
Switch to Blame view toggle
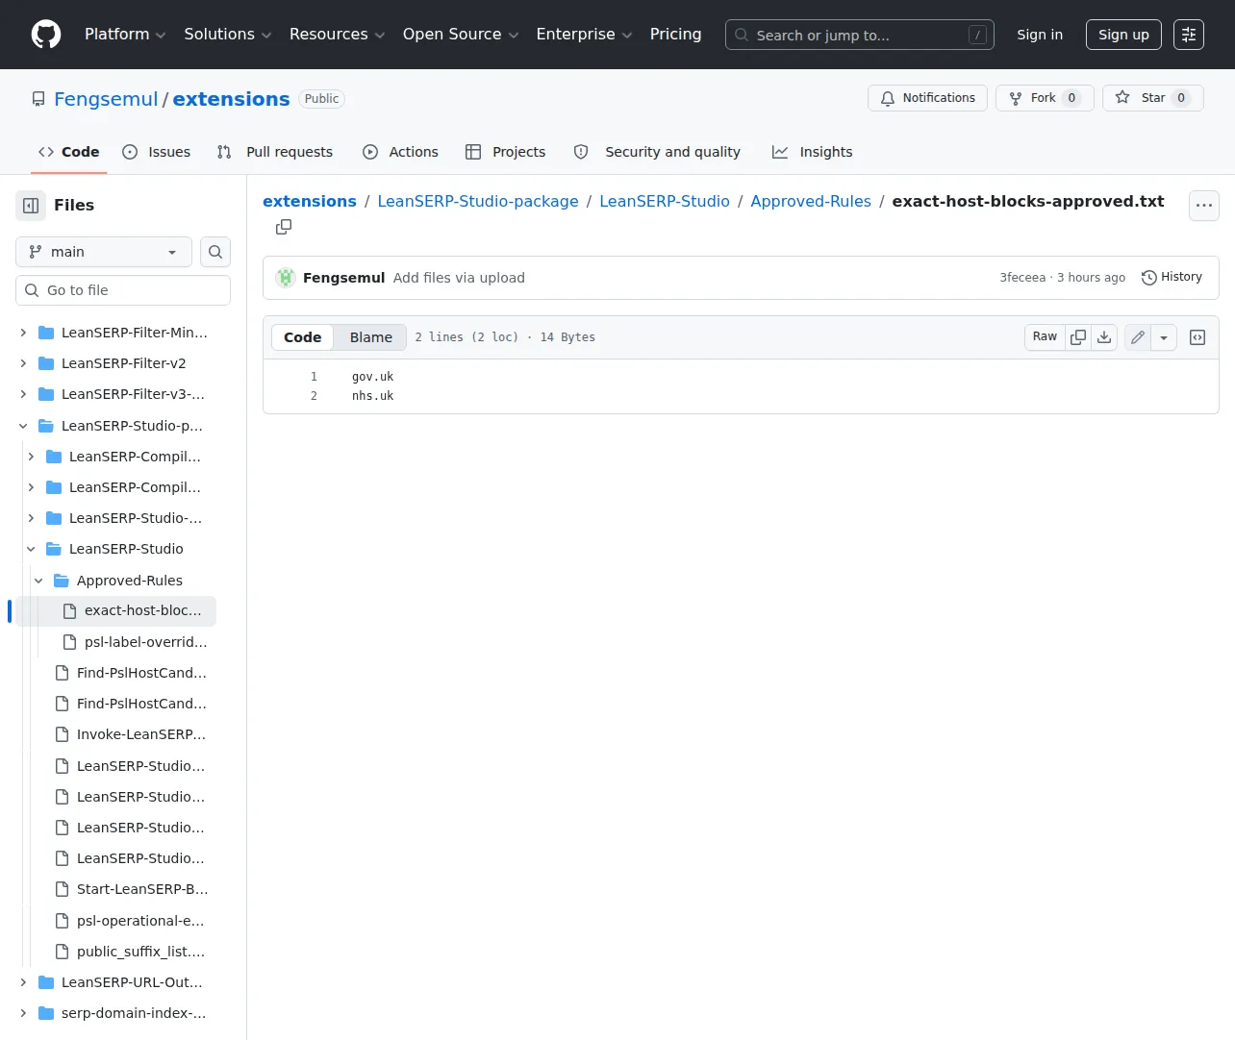click(370, 337)
